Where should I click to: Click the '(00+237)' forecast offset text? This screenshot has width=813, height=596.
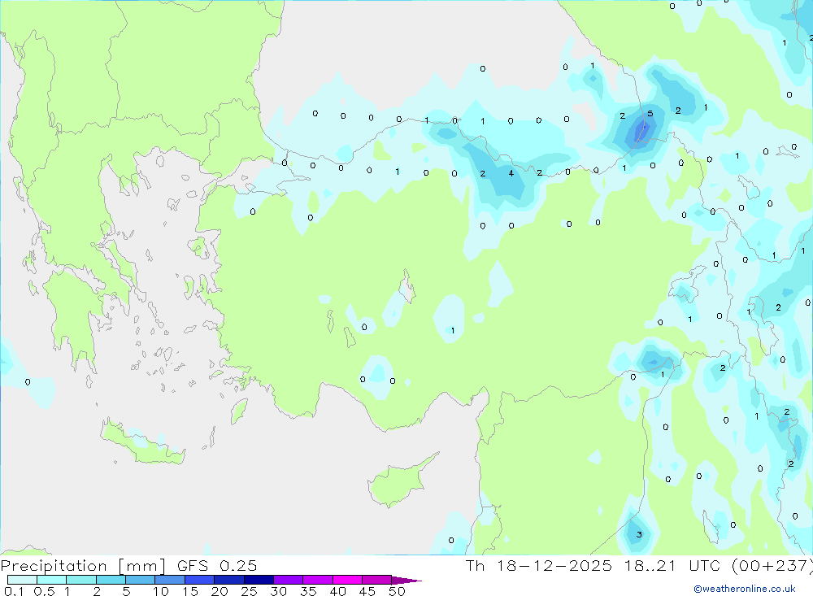pos(771,565)
